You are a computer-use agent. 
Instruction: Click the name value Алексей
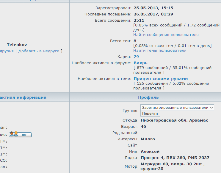pos(150,151)
